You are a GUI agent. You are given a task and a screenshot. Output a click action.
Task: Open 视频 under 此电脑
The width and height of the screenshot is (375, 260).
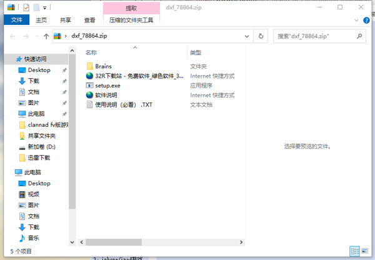point(34,194)
